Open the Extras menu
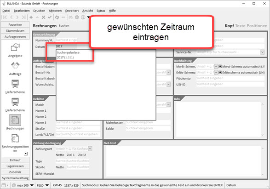270x189 pixels. [101, 11]
